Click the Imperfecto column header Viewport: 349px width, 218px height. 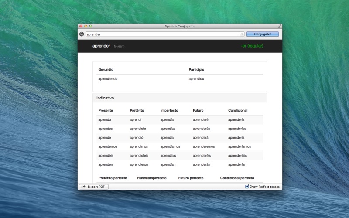pyautogui.click(x=169, y=111)
